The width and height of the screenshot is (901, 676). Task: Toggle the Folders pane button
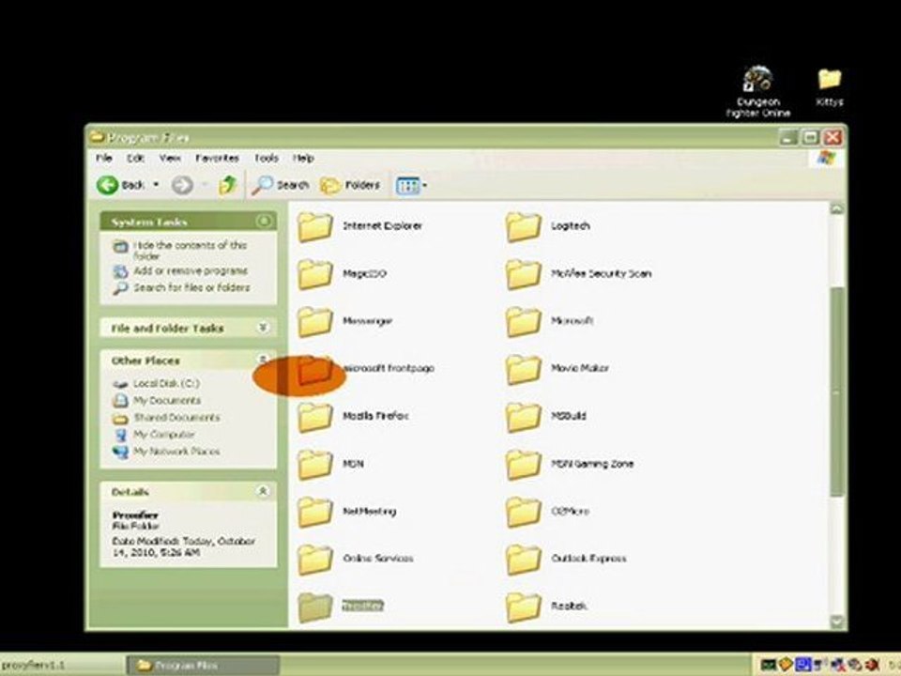[350, 185]
